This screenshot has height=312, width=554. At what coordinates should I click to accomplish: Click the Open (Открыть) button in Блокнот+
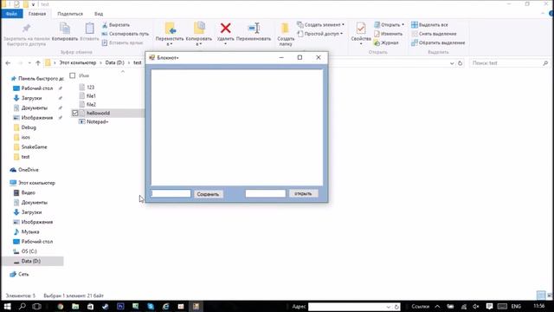(x=303, y=193)
